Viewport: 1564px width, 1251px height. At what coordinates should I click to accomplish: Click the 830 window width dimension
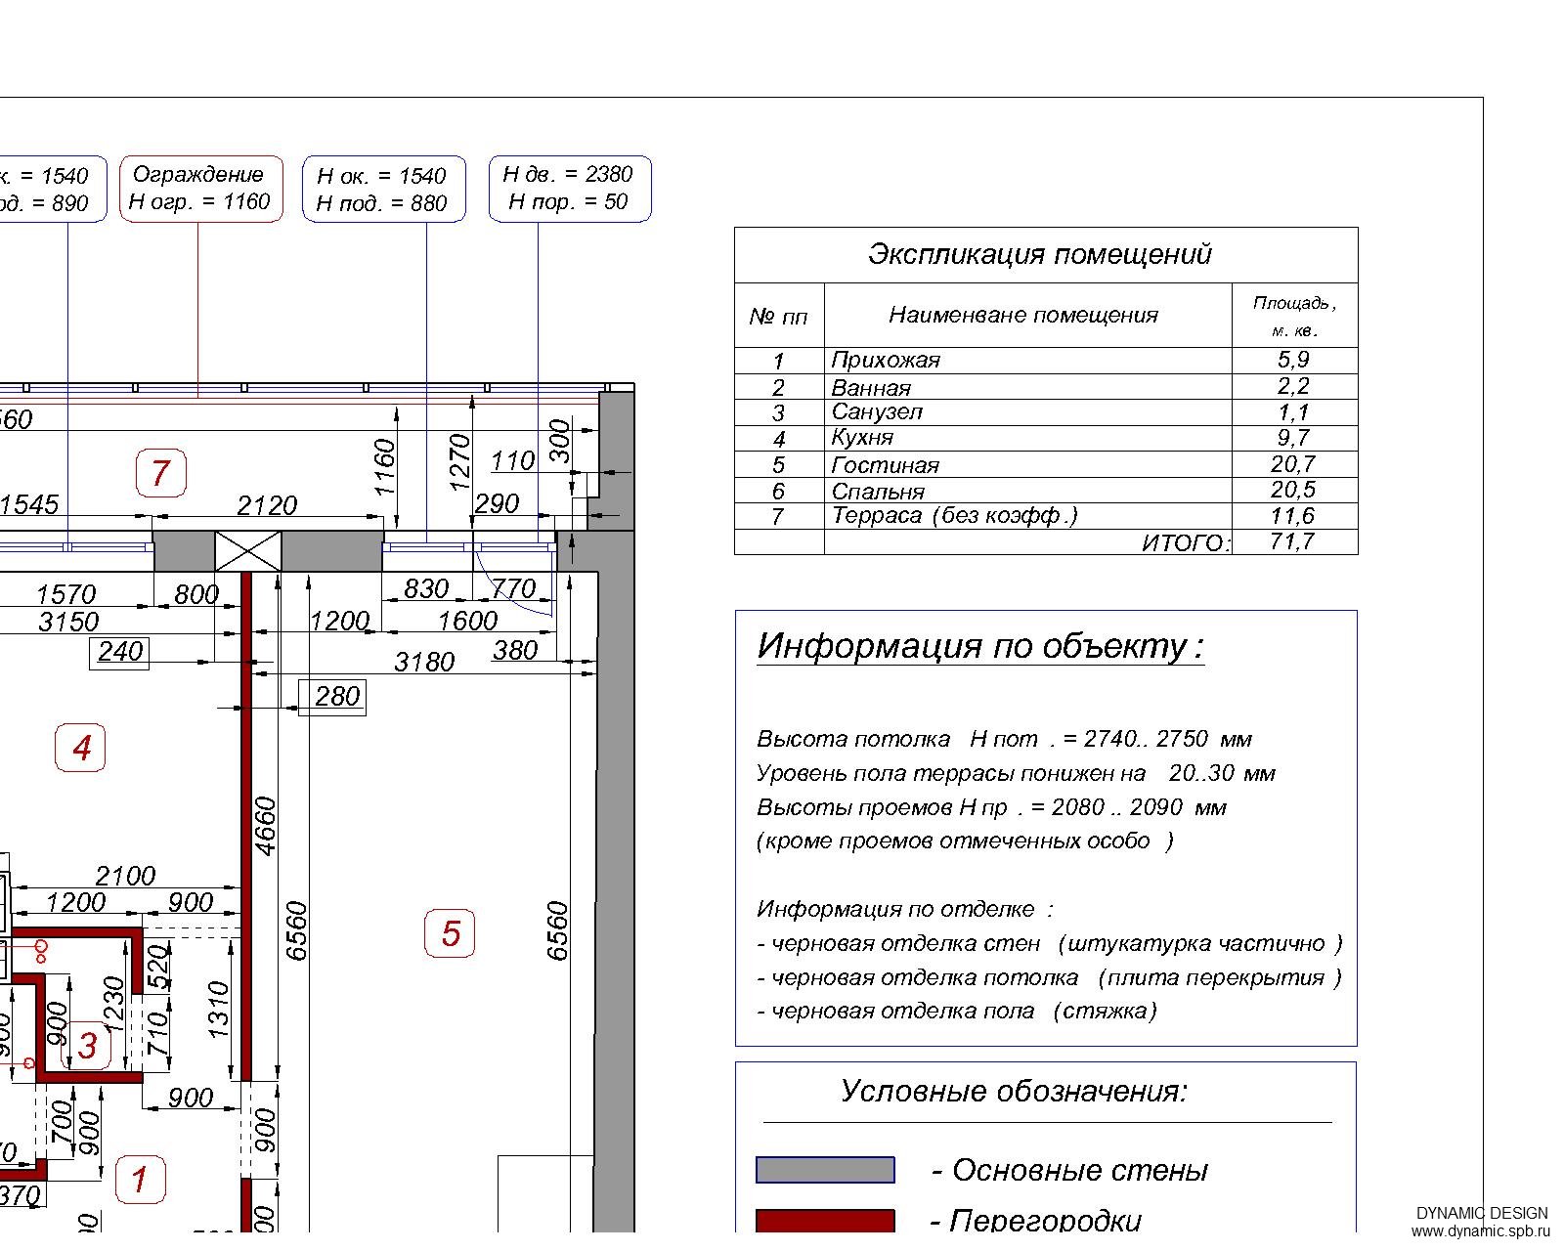tap(426, 589)
